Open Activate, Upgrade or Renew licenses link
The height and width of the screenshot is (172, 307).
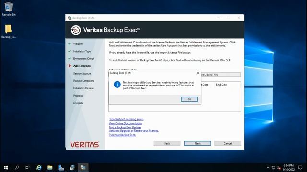tap(134, 131)
